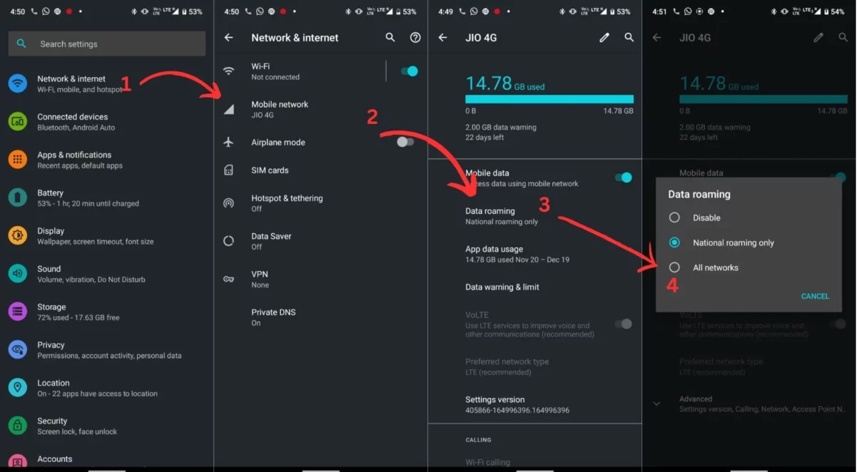Screen dimensions: 859x472
Task: Expand the Advanced section chevron
Action: (x=657, y=404)
